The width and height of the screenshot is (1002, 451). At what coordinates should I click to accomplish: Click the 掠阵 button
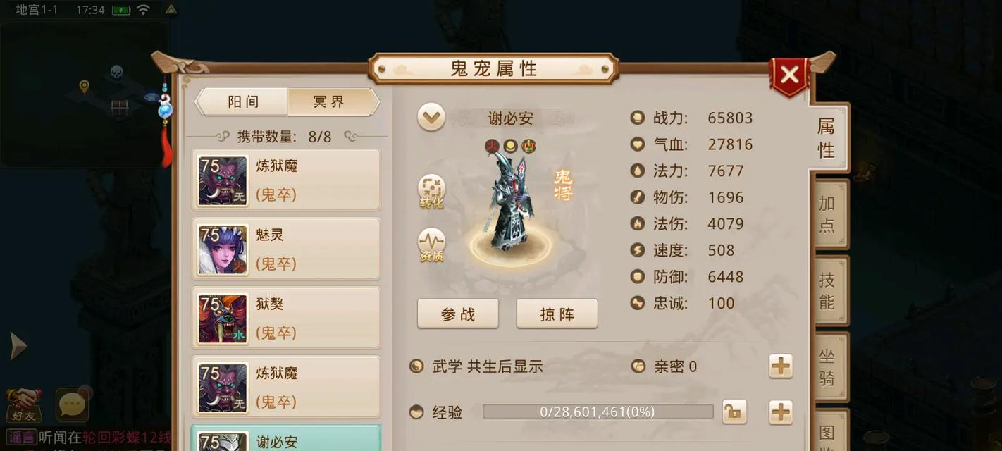click(x=557, y=314)
